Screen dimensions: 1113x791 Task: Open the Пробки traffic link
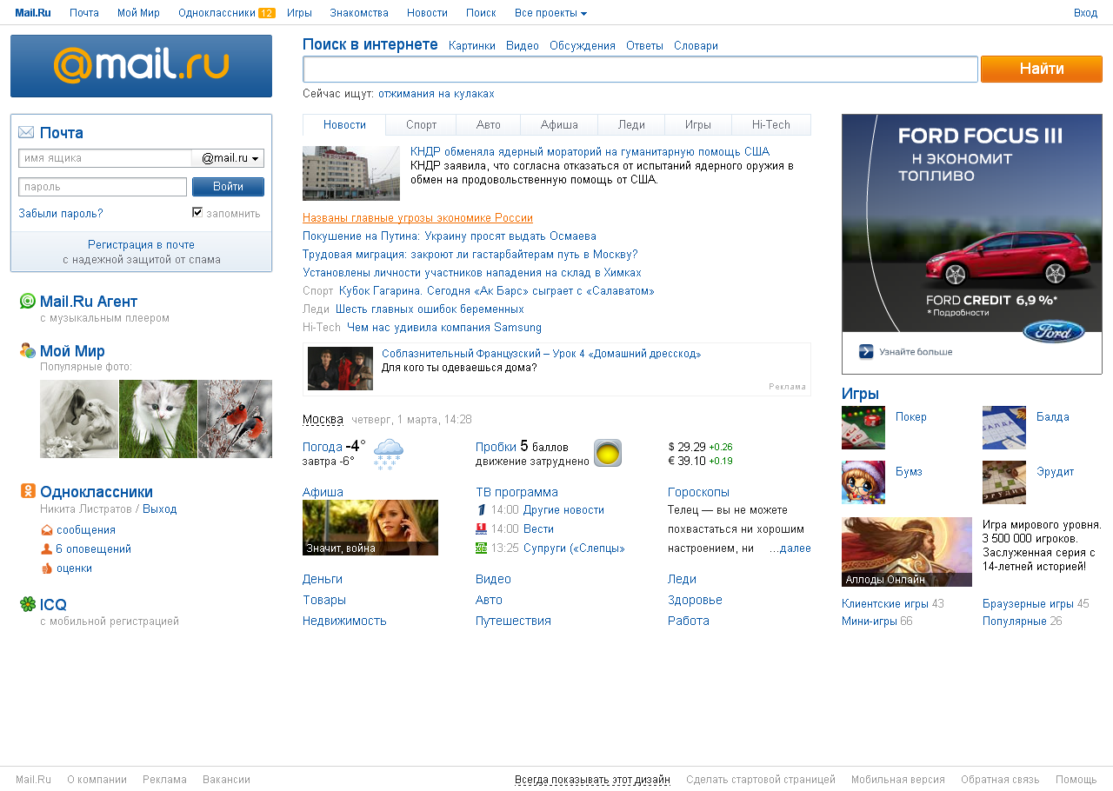click(496, 447)
